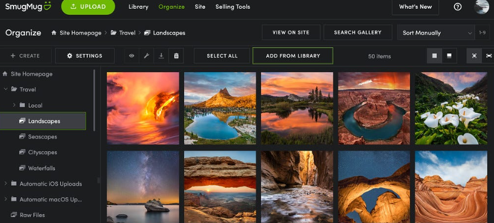This screenshot has width=494, height=223.
Task: Open the help question mark icon
Action: coord(457,7)
